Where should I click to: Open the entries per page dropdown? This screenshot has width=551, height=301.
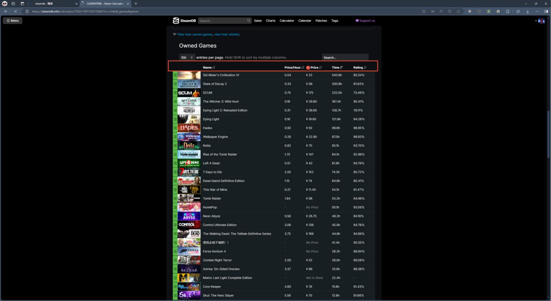pos(187,58)
